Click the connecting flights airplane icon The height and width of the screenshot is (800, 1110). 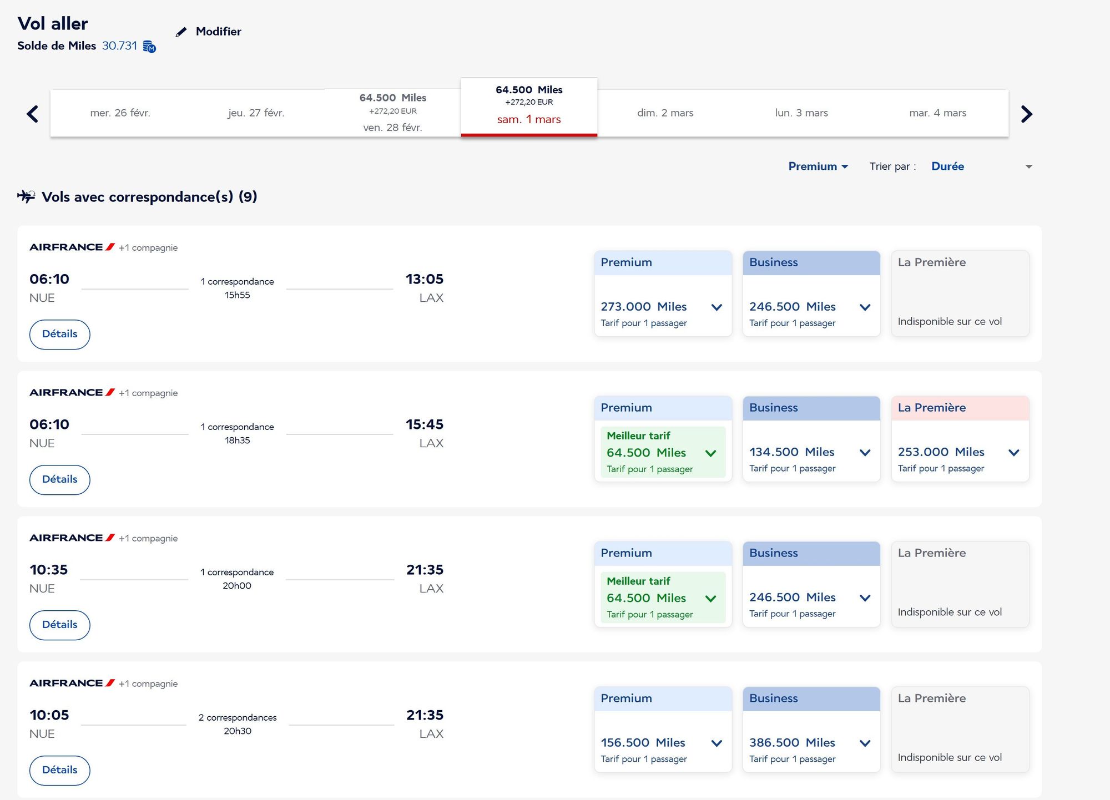(x=26, y=196)
